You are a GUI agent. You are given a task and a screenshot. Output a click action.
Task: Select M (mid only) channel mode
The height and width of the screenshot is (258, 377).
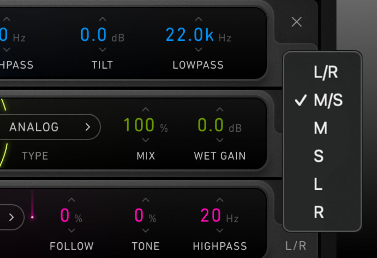[320, 128]
